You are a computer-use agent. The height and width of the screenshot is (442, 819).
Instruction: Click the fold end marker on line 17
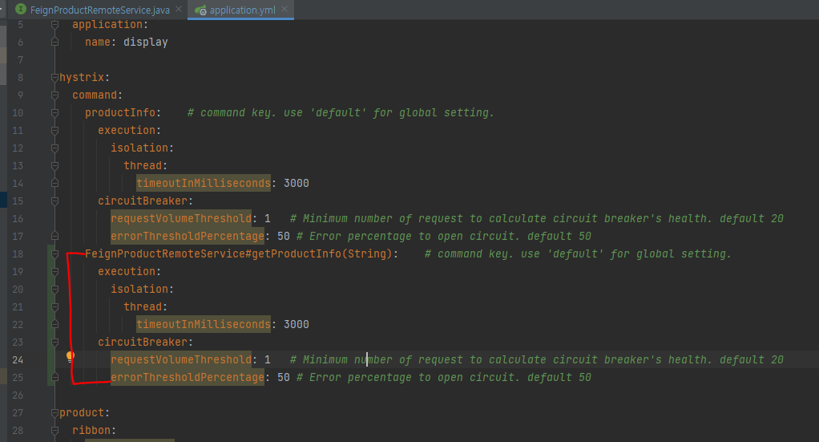54,237
